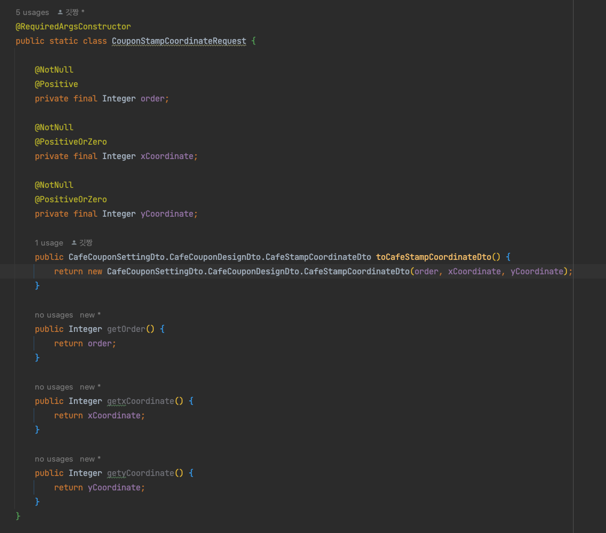Click the '깃짱 *' author hint above the class
The width and height of the screenshot is (606, 533).
click(71, 13)
